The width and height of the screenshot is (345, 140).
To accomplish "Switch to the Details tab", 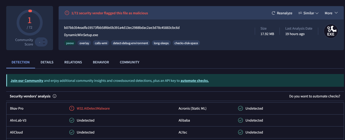I will pyautogui.click(x=47, y=62).
